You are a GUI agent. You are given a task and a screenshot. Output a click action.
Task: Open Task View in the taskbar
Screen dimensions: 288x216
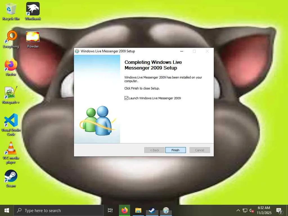coord(110,210)
